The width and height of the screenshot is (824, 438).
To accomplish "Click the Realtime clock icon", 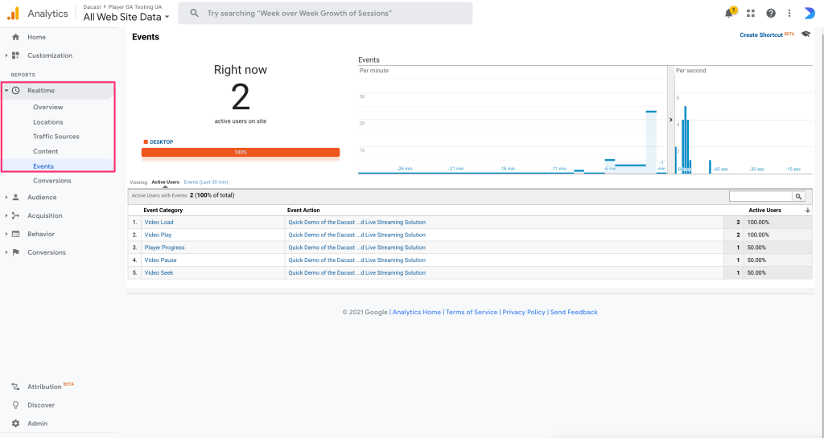I will (16, 91).
